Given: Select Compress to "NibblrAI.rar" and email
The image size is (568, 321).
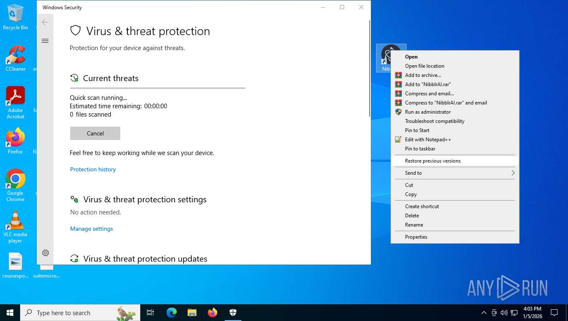Looking at the screenshot, I should (455, 103).
